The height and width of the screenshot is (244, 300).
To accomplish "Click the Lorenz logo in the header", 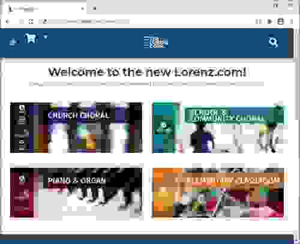I will [x=156, y=41].
